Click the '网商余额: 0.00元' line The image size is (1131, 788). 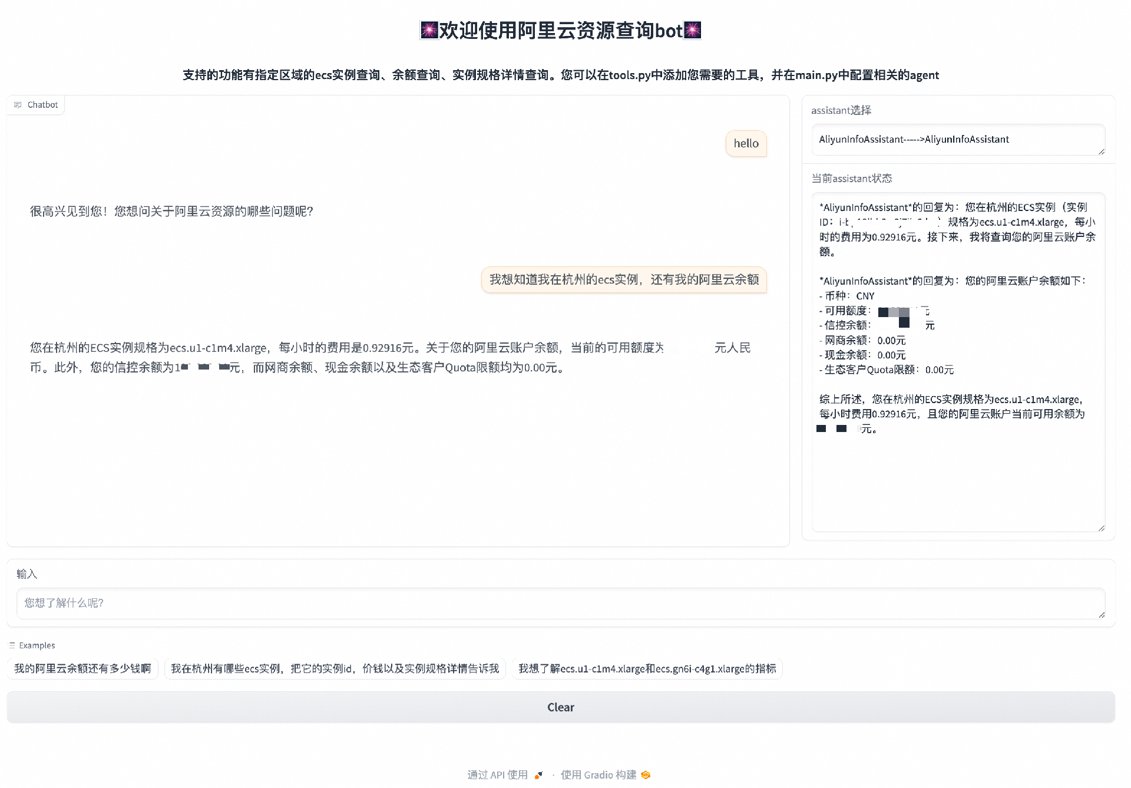[862, 340]
